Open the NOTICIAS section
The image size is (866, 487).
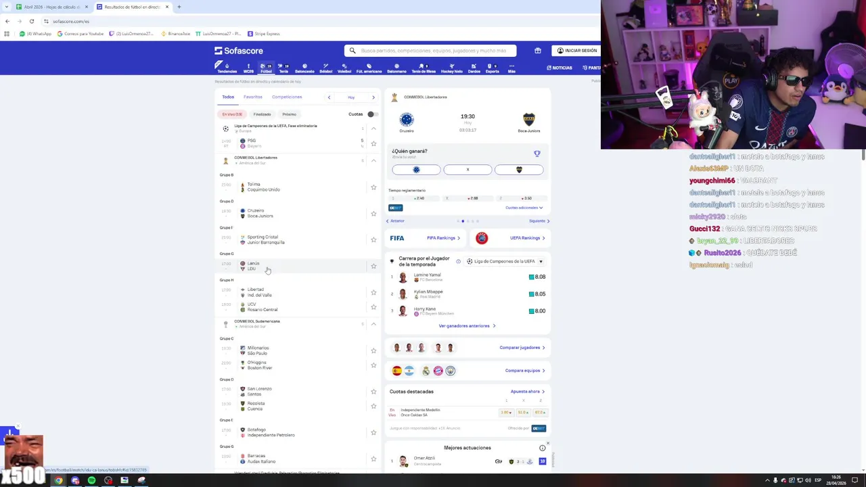point(560,68)
